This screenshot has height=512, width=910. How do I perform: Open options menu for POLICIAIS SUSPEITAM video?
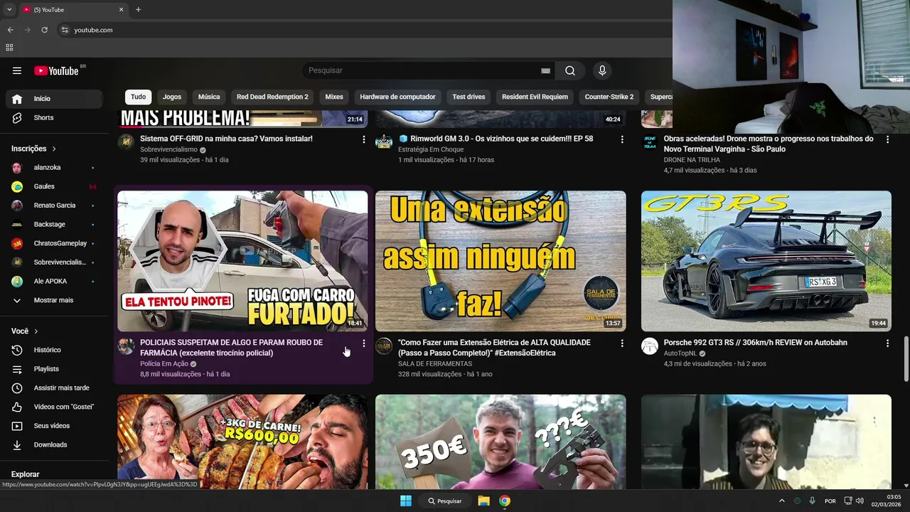tap(364, 343)
